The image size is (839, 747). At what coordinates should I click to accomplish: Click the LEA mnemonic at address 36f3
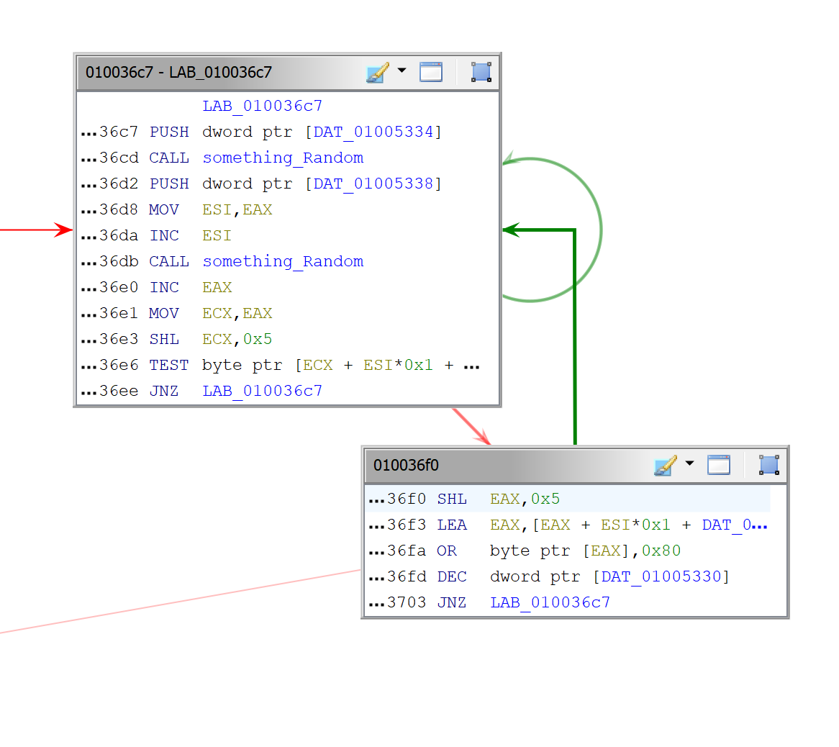tap(452, 525)
